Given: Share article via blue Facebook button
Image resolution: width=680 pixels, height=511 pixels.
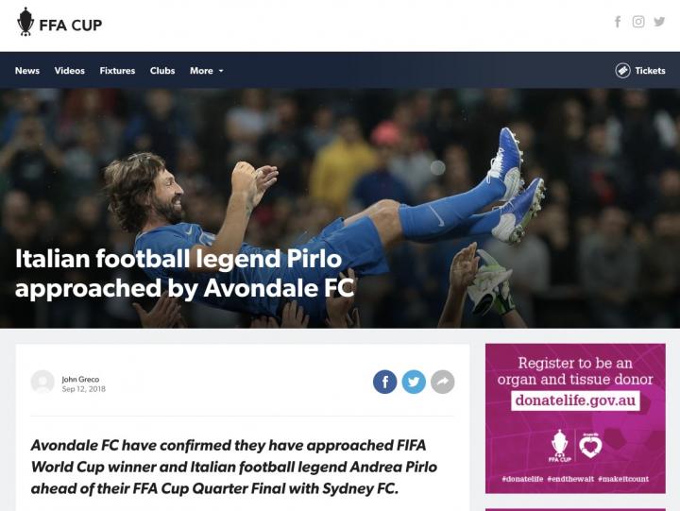Looking at the screenshot, I should (x=384, y=382).
